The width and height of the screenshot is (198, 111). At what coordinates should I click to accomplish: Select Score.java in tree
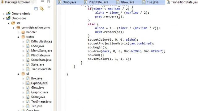tap(38, 97)
